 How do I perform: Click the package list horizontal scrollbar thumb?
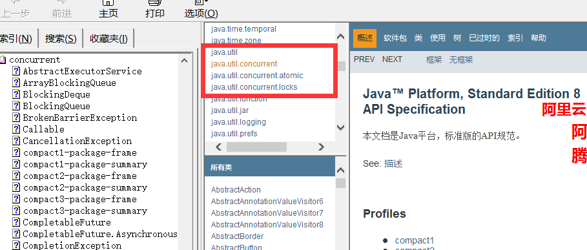(256, 147)
